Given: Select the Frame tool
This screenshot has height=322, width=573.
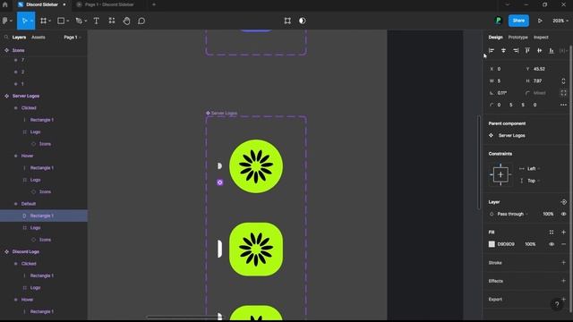Looking at the screenshot, I should pos(43,21).
